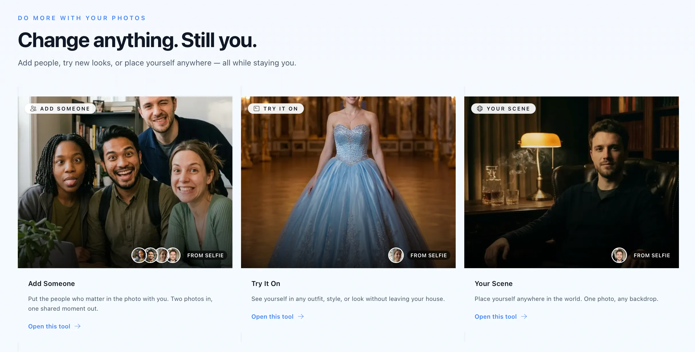Screen dimensions: 695x352
Task: Click the selfie avatar on the Try It On card
Action: (396, 255)
